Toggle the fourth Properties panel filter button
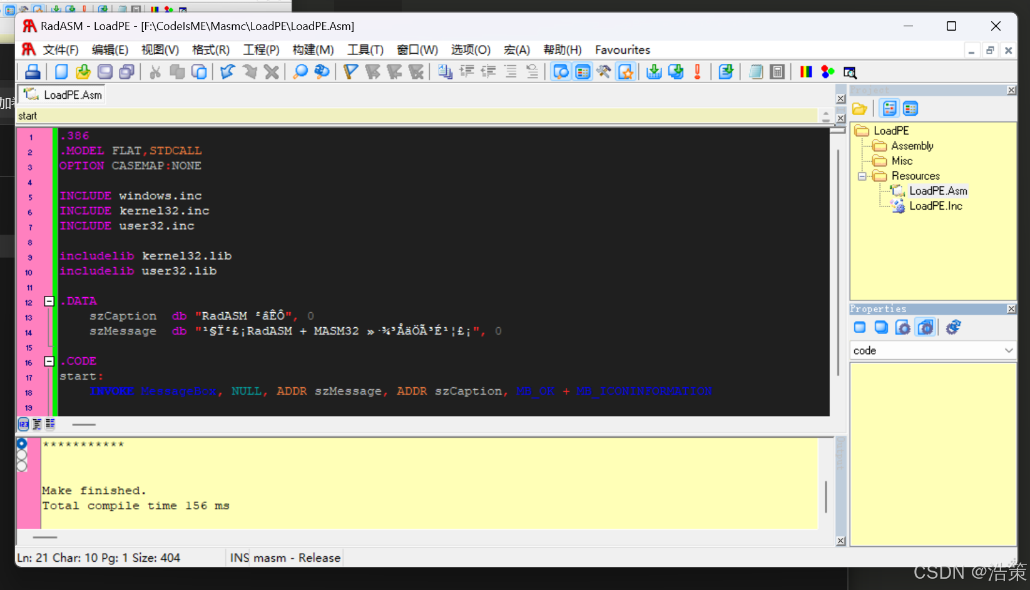 pos(925,327)
